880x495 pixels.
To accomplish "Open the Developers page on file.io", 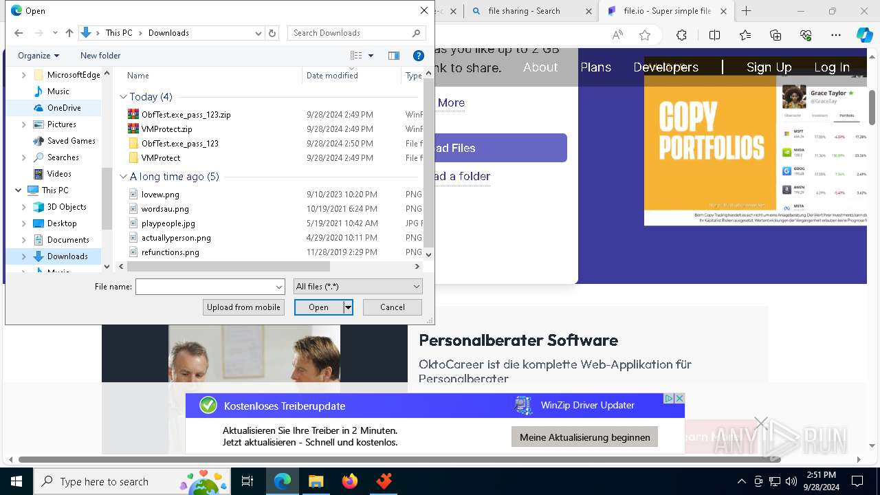I will [665, 67].
